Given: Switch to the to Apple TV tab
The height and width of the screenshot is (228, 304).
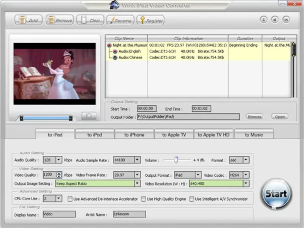Looking at the screenshot, I should [174, 134].
